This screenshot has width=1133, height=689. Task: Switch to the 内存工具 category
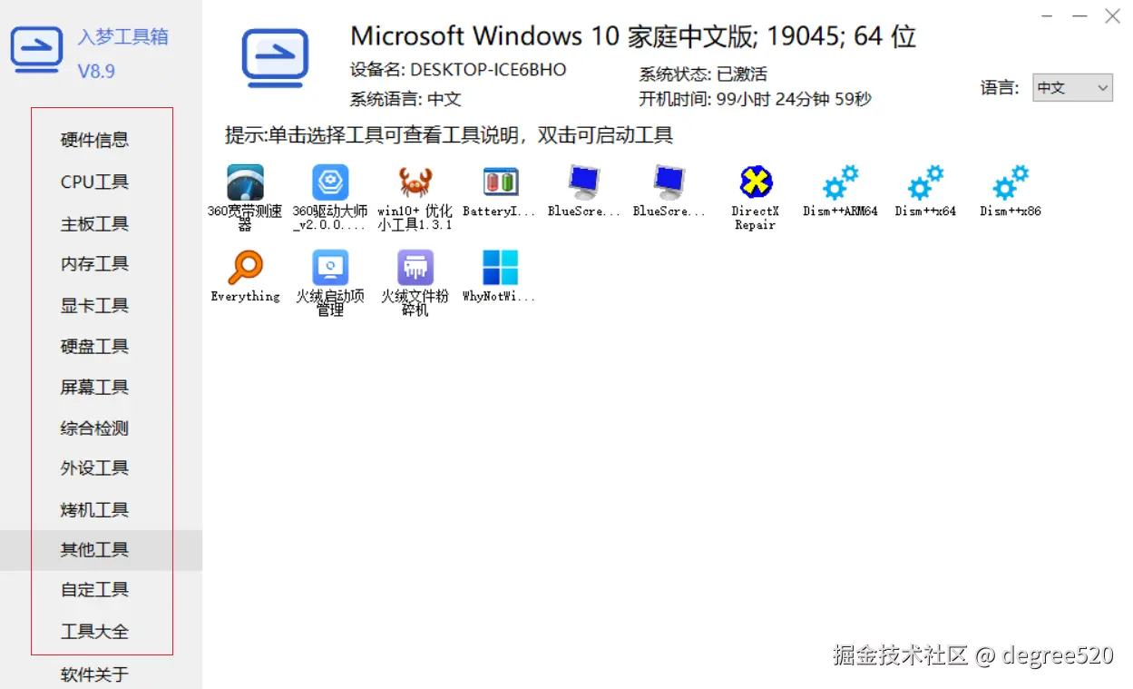pyautogui.click(x=94, y=264)
